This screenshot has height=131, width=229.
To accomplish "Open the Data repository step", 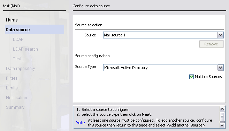I will [x=21, y=69].
